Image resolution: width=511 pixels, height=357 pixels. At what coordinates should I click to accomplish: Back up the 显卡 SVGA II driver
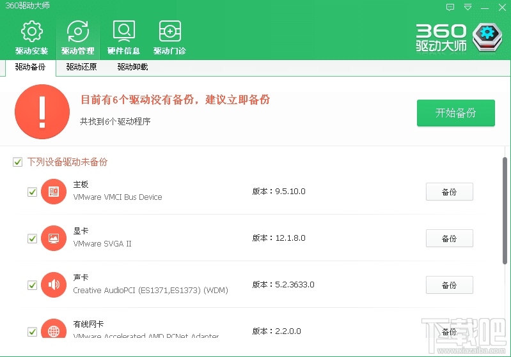click(449, 238)
